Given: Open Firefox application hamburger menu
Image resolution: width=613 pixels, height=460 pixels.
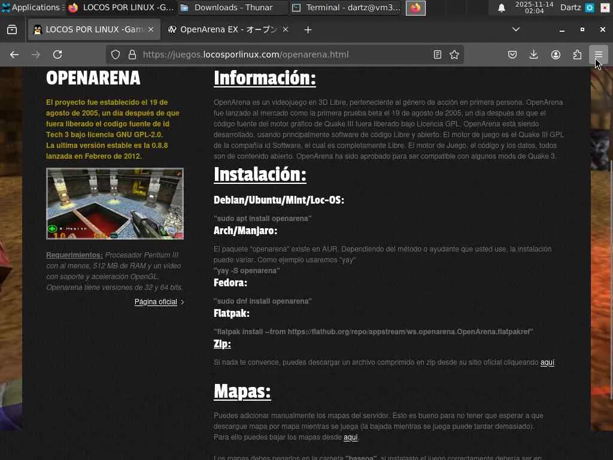Looking at the screenshot, I should click(x=599, y=55).
